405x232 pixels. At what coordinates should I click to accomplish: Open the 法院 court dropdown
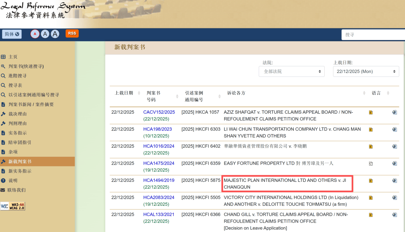[292, 71]
